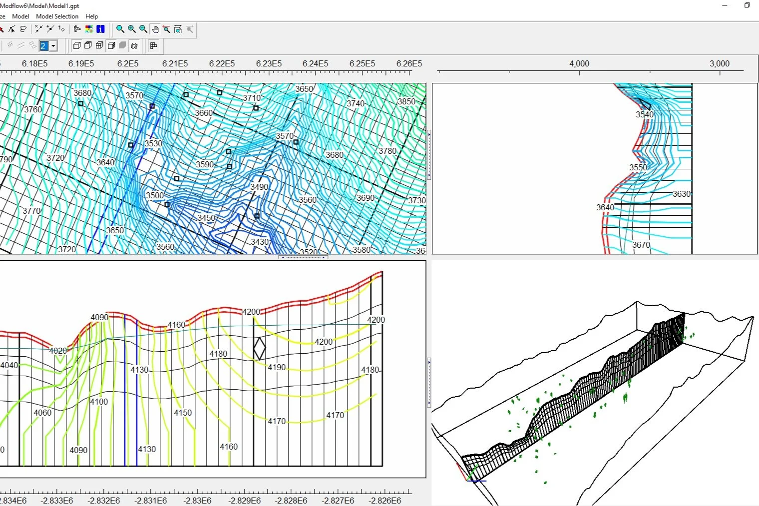The width and height of the screenshot is (759, 506).
Task: Click the grayed stacked rectangles icon
Action: pyautogui.click(x=33, y=45)
